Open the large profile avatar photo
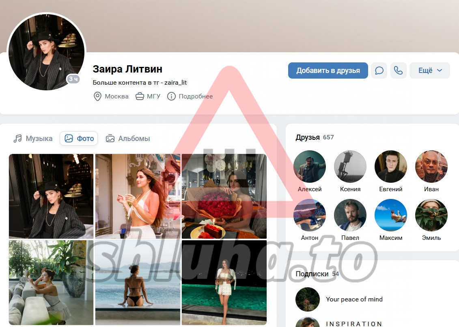Screen dimensions: 459x327 (46, 52)
